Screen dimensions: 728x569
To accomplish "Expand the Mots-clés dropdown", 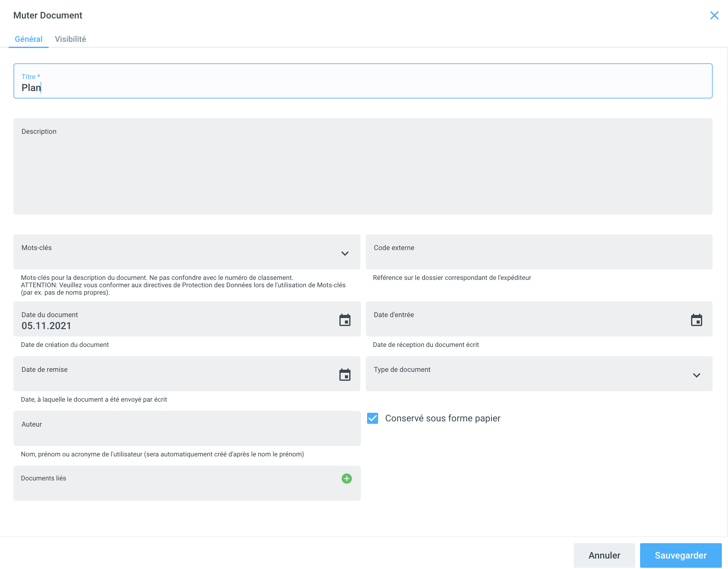I will [x=345, y=253].
